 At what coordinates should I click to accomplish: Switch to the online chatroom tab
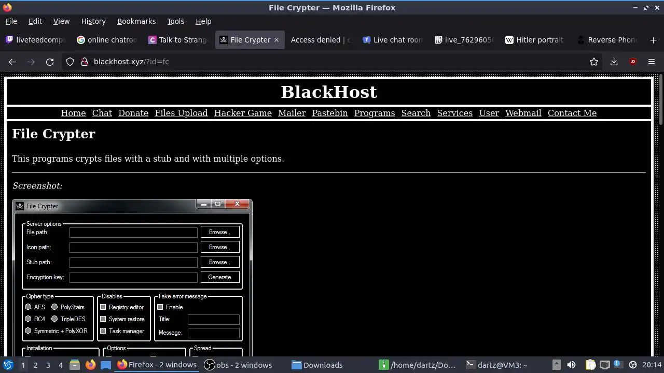point(107,40)
